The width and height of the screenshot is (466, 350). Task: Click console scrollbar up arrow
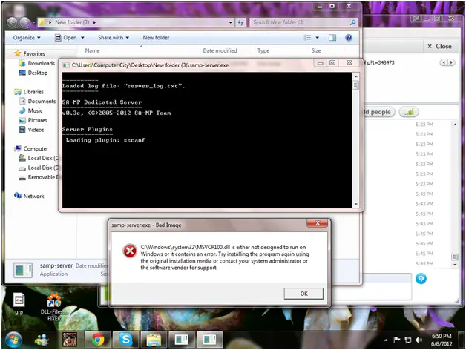[355, 76]
